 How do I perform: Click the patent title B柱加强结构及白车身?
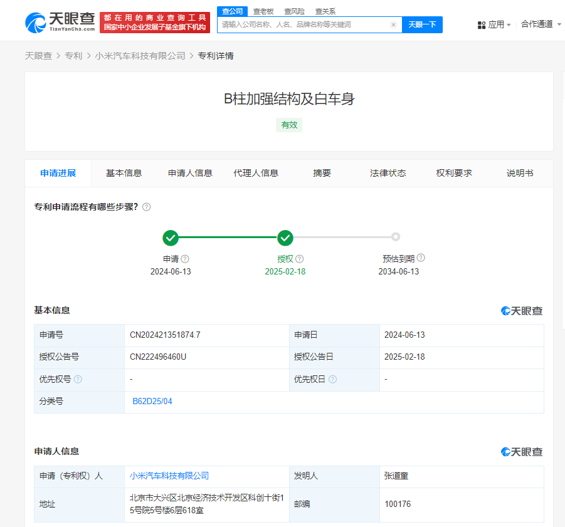click(x=289, y=99)
